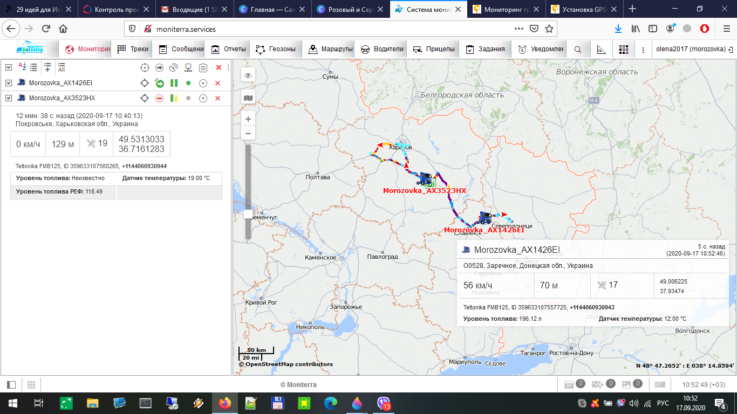
Task: Click header network data column icon
Action: [x=188, y=67]
